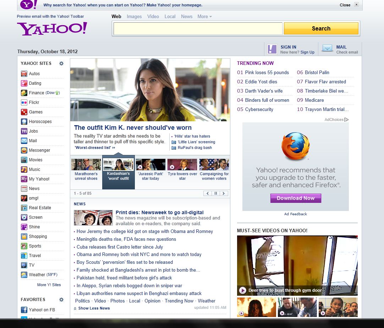384x328 pixels.
Task: Switch to the Images search tab
Action: click(134, 16)
